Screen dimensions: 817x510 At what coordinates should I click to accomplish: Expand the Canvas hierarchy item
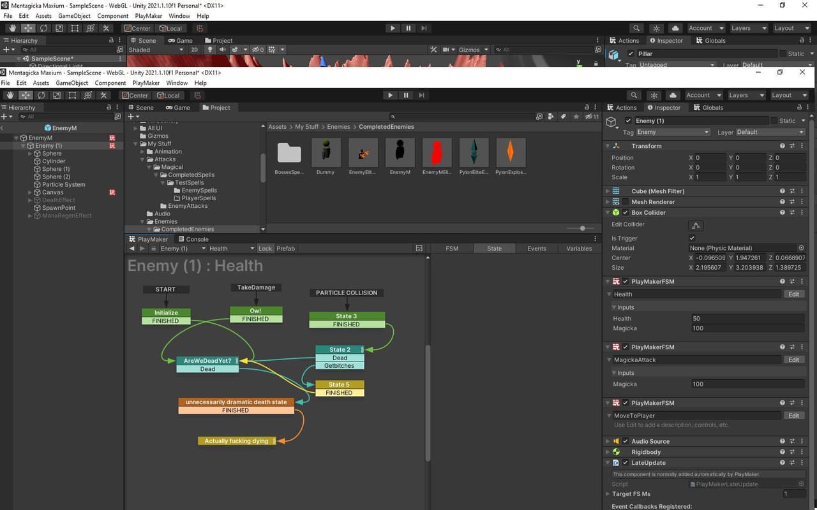pyautogui.click(x=30, y=192)
